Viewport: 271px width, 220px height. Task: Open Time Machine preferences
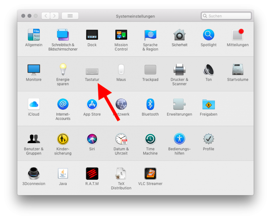tap(150, 139)
